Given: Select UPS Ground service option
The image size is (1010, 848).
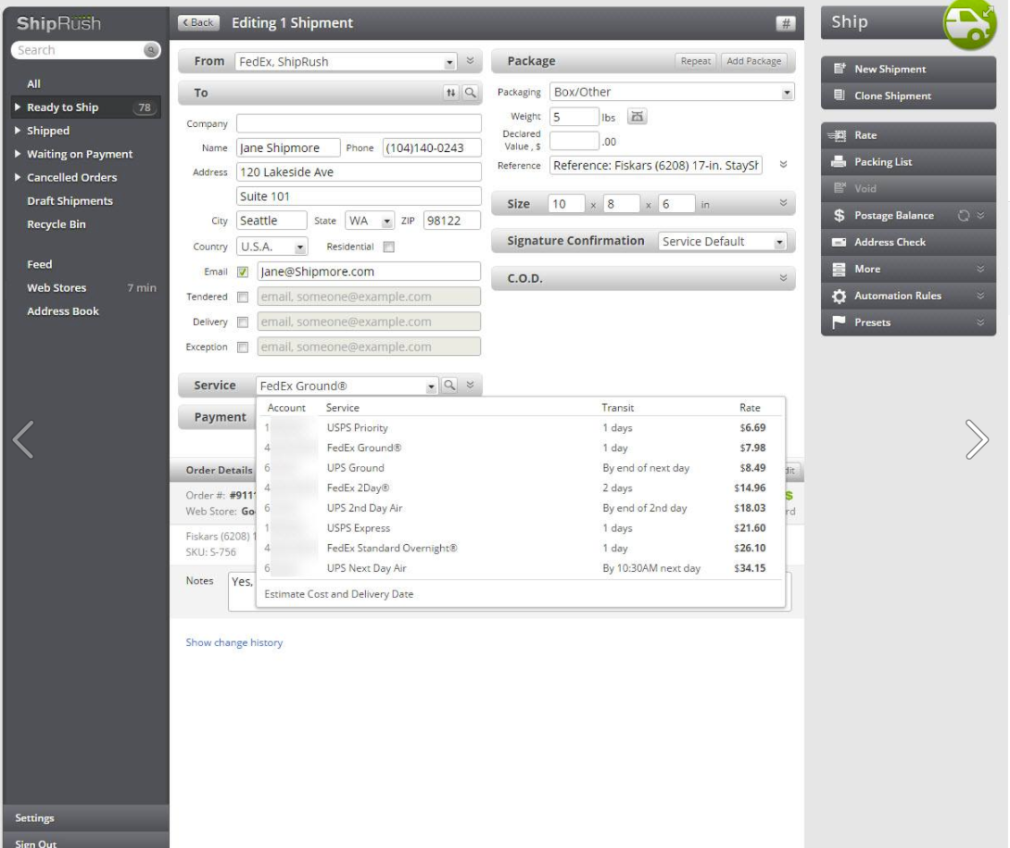Looking at the screenshot, I should click(x=521, y=468).
